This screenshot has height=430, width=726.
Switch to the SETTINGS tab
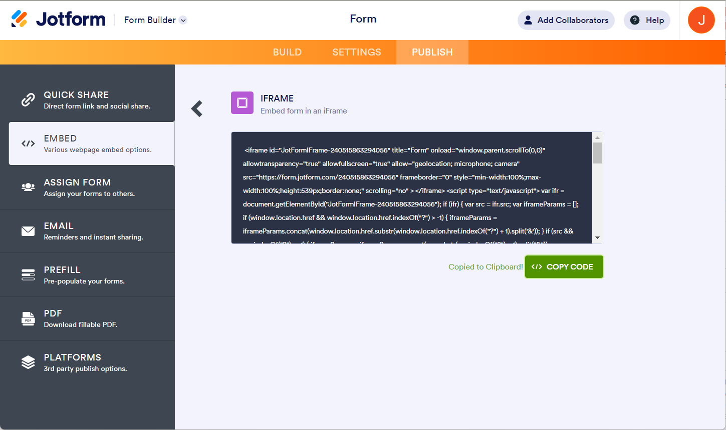(x=356, y=52)
